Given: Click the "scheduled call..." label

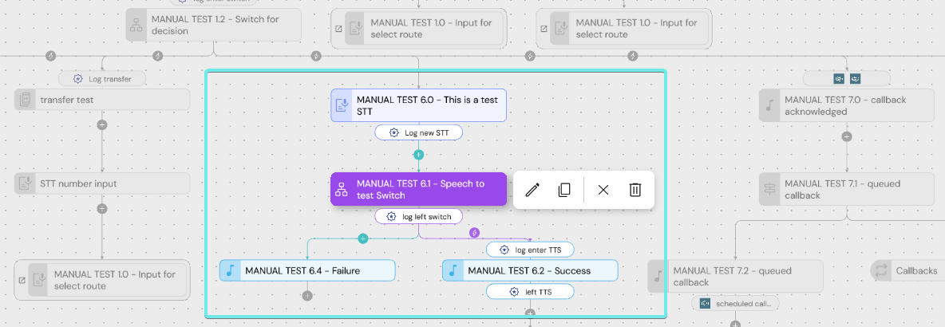Looking at the screenshot, I should click(x=735, y=303).
